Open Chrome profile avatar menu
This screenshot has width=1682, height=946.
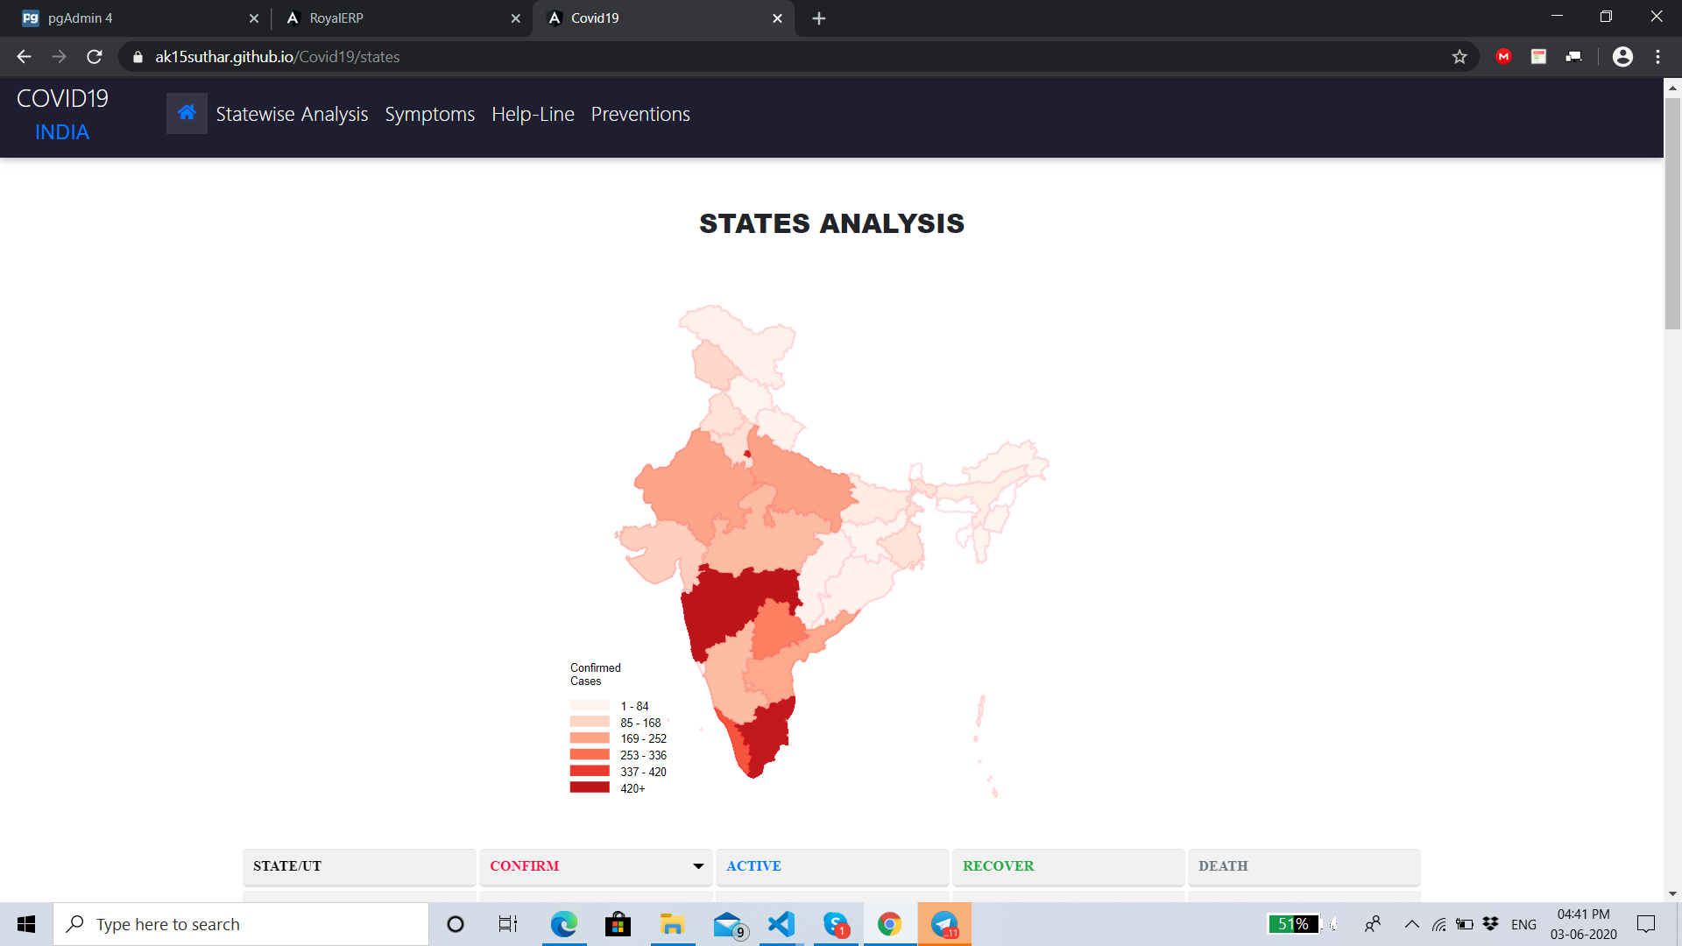click(x=1622, y=57)
